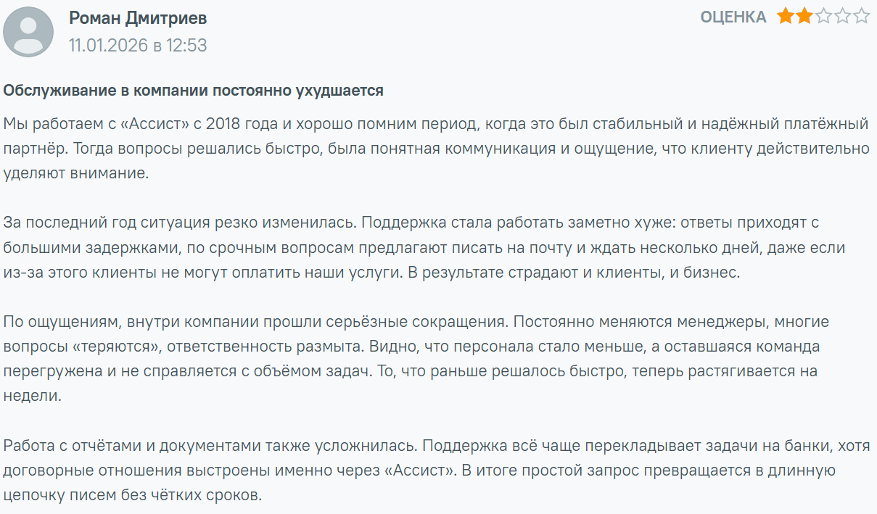Click the first filled rating star

click(785, 16)
